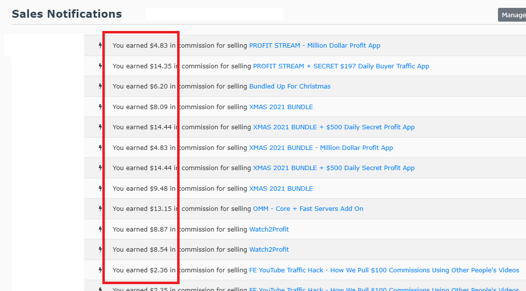
Task: Open Bundled Up For Christmas link
Action: coord(290,86)
